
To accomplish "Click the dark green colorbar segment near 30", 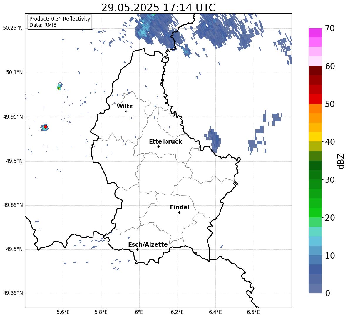I will (x=315, y=175).
